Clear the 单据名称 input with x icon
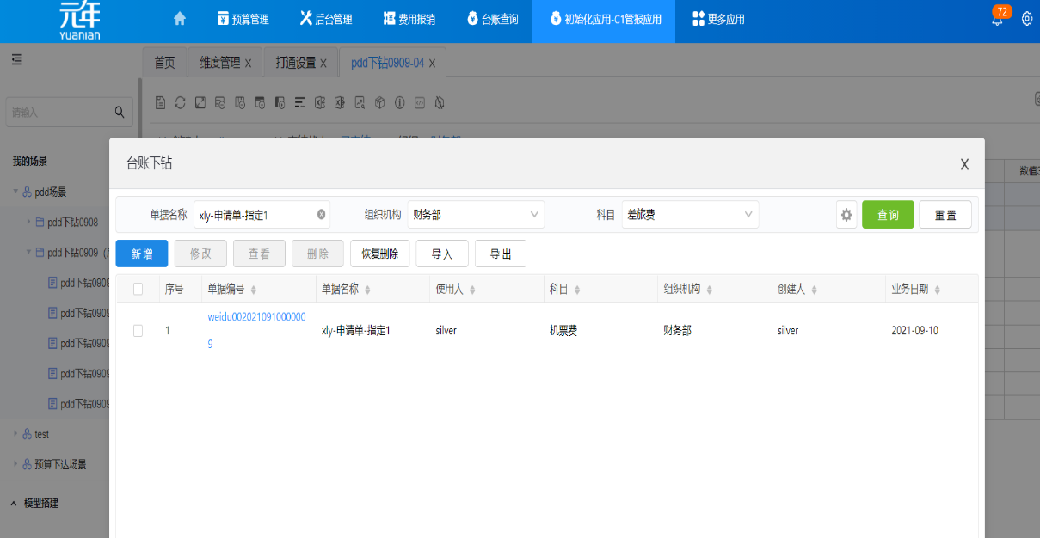 click(x=321, y=215)
